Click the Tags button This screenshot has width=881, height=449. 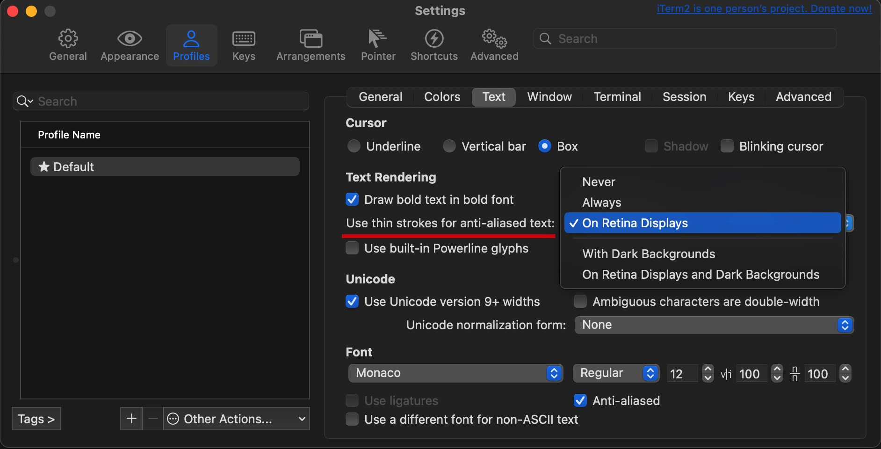(x=36, y=419)
